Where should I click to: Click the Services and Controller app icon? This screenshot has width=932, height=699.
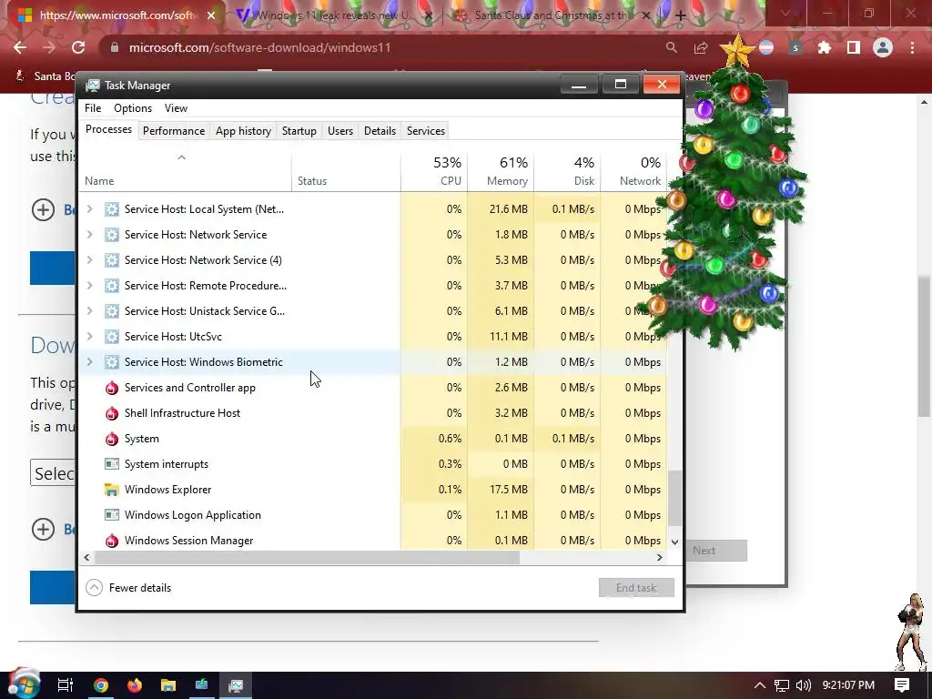click(x=112, y=388)
